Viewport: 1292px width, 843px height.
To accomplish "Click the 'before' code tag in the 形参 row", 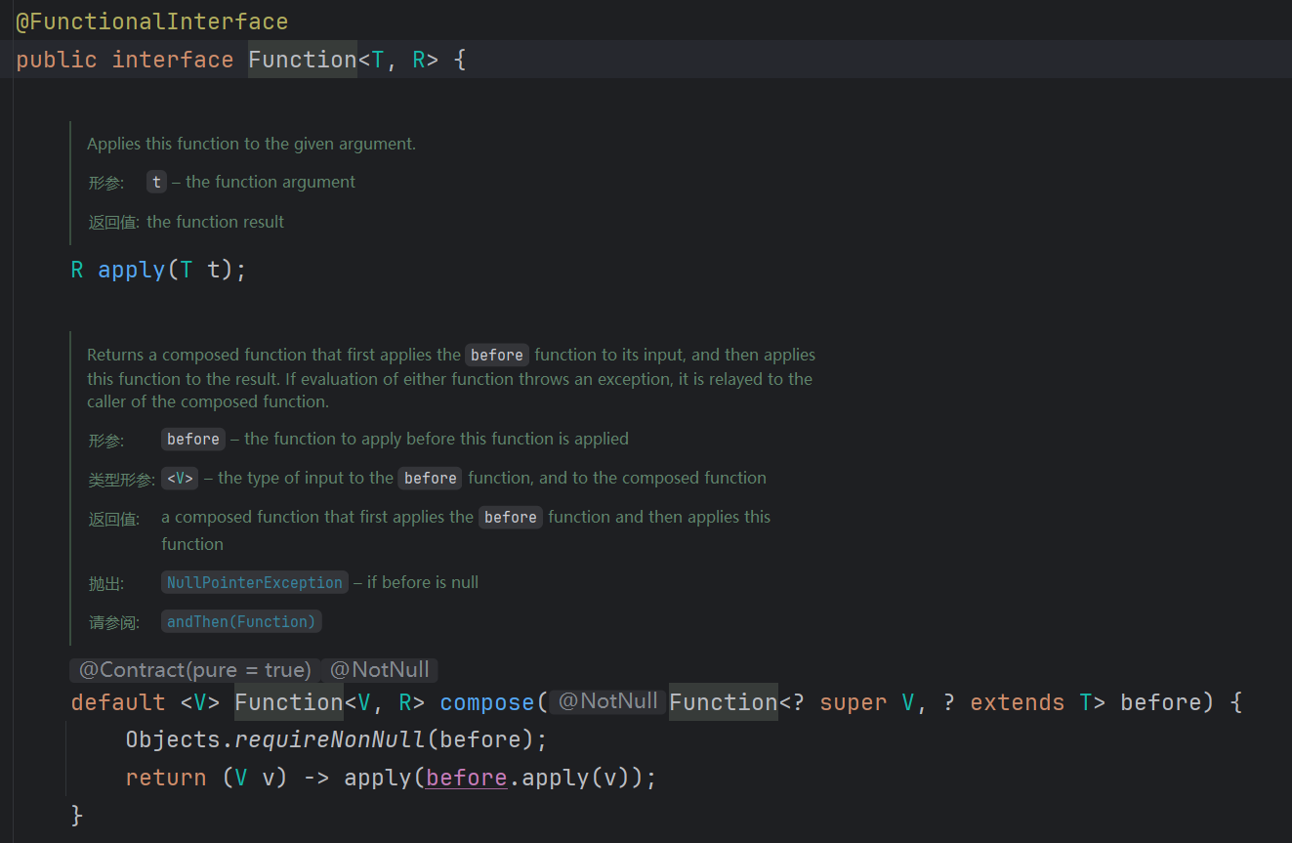I will pyautogui.click(x=193, y=439).
